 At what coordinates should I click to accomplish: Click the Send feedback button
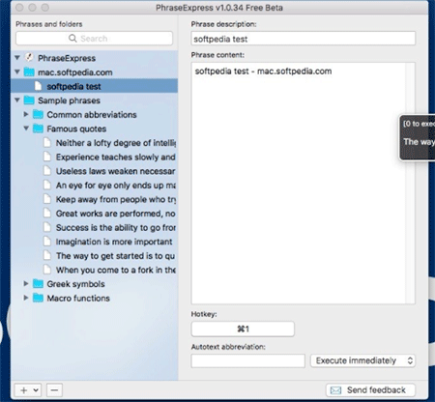pyautogui.click(x=370, y=390)
